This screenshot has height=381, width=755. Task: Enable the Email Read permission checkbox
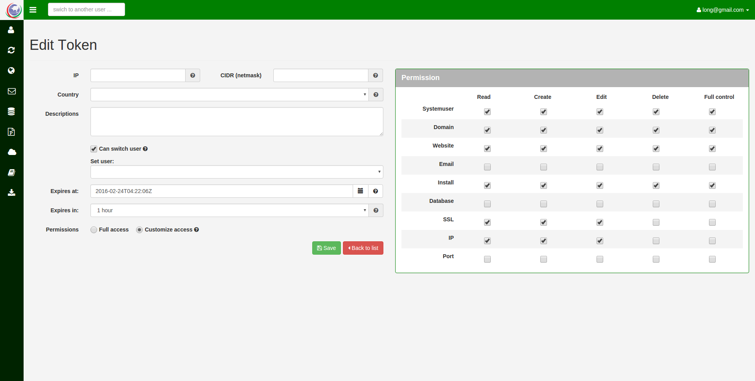[x=487, y=167]
